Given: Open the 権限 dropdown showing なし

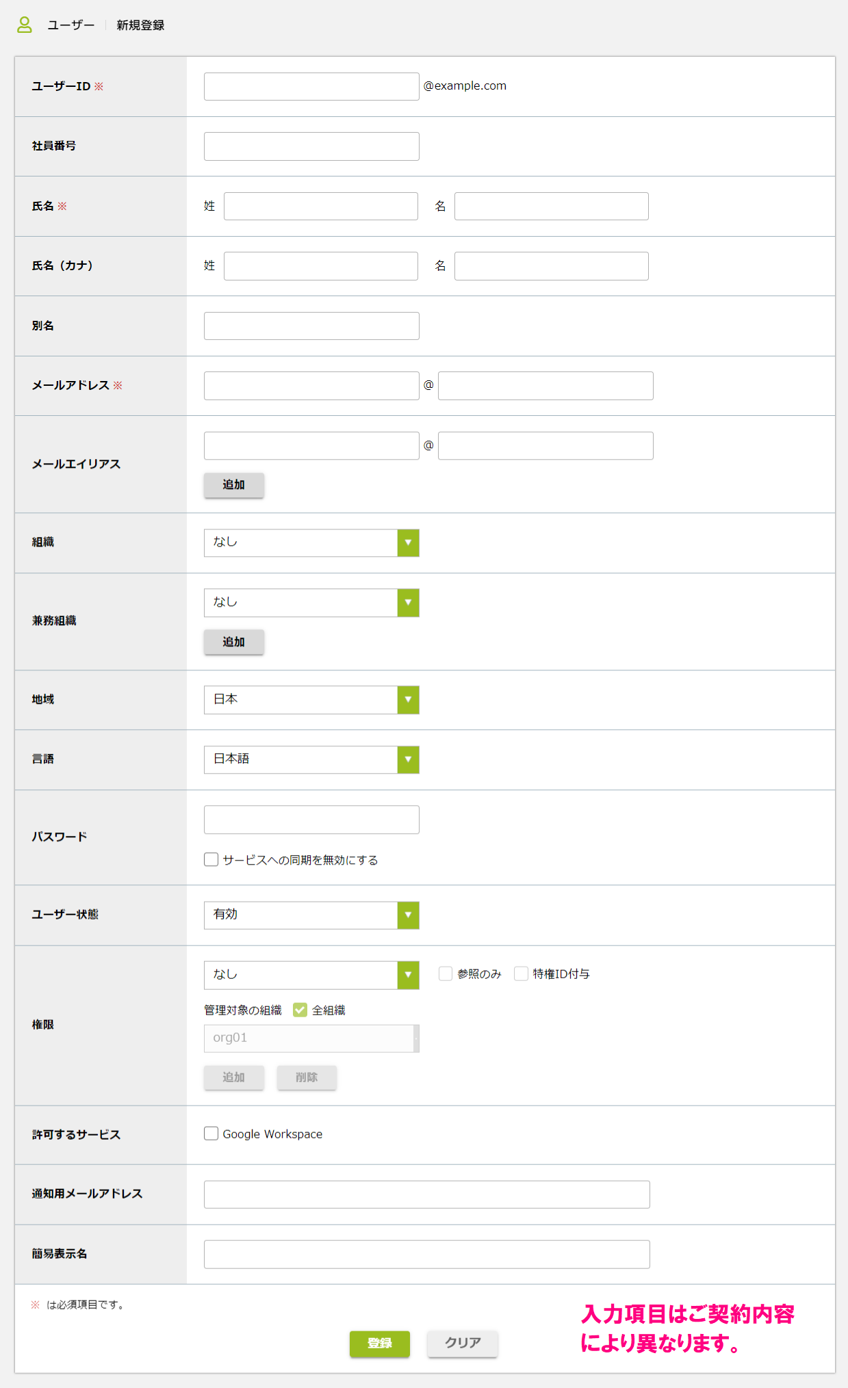Looking at the screenshot, I should tap(311, 975).
